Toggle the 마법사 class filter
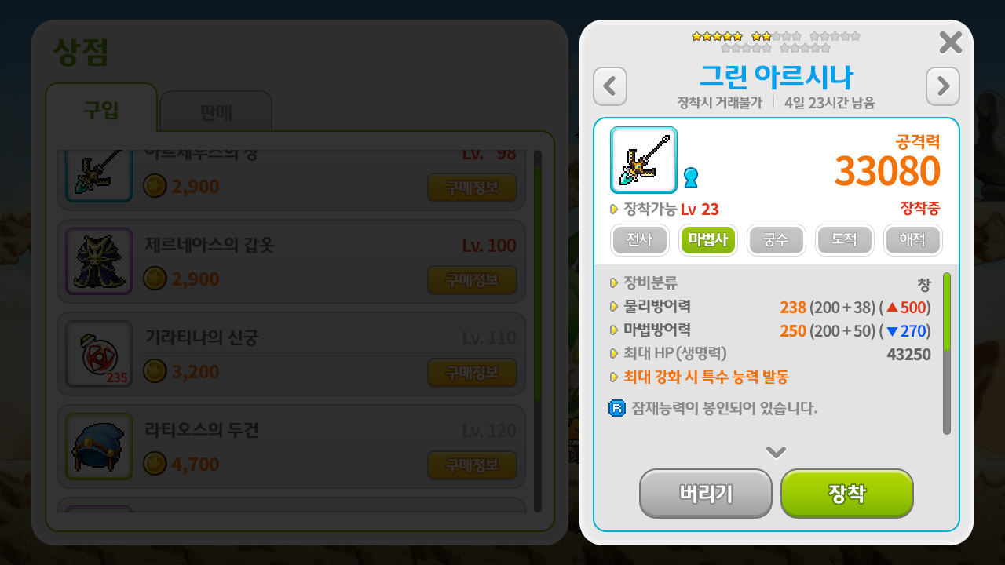This screenshot has height=565, width=1005. [x=707, y=240]
